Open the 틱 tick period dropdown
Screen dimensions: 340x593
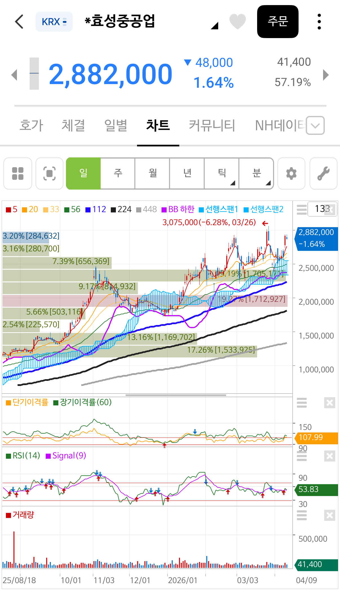222,173
